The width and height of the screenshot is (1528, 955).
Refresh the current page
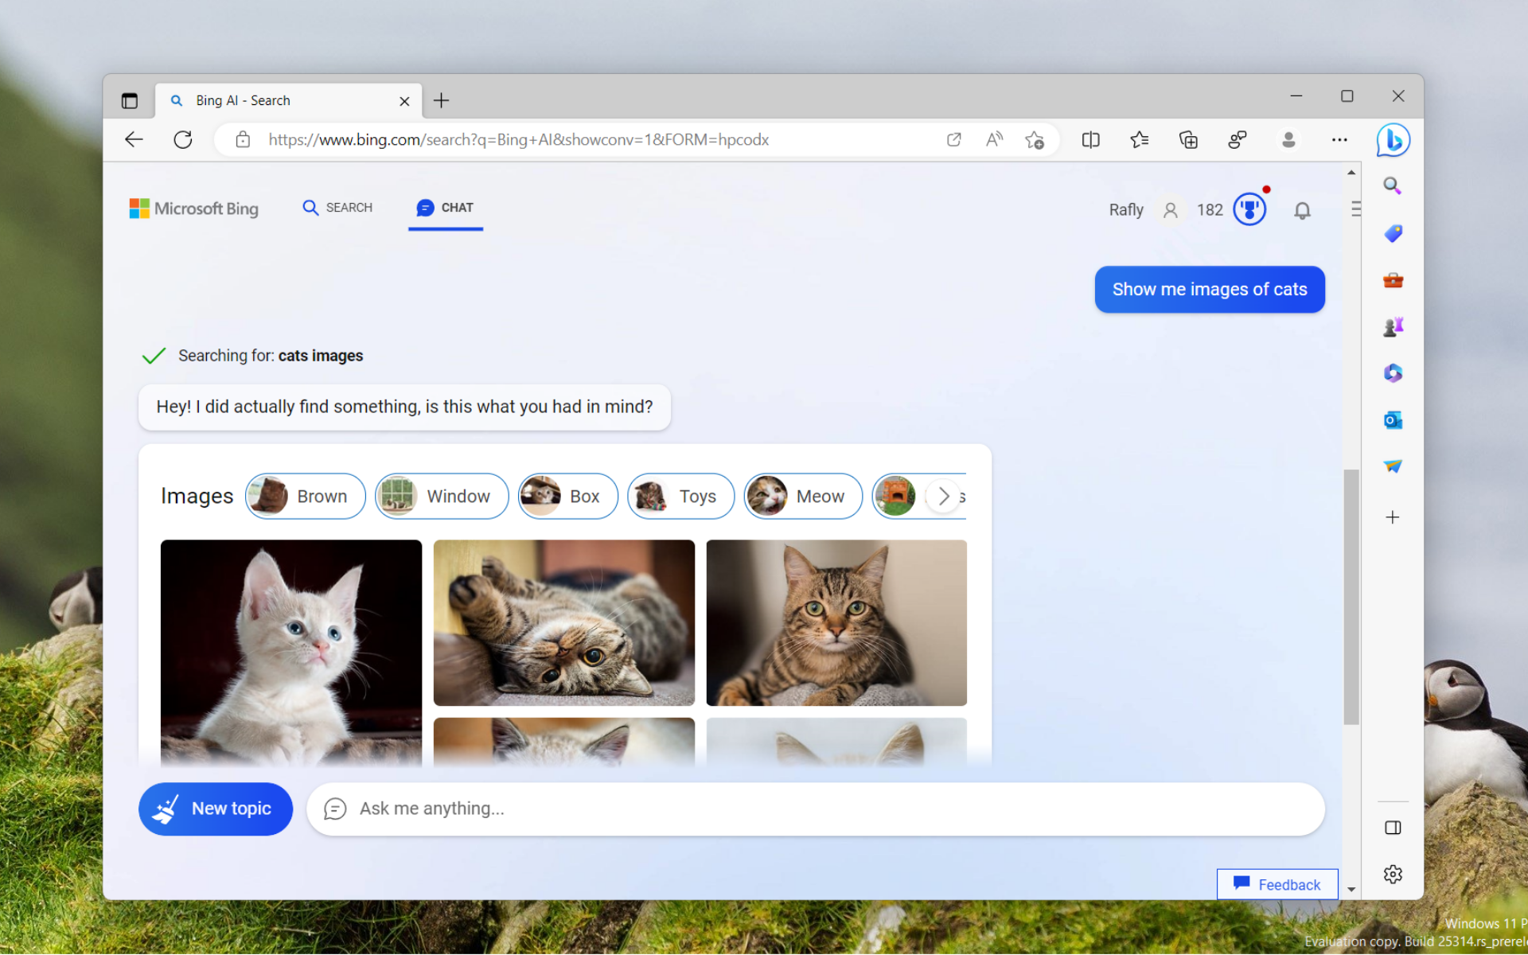coord(183,140)
